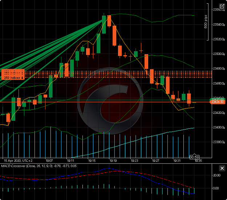Click the 23540.0 price axis label
The width and height of the screenshot is (227, 200).
tap(219, 24)
